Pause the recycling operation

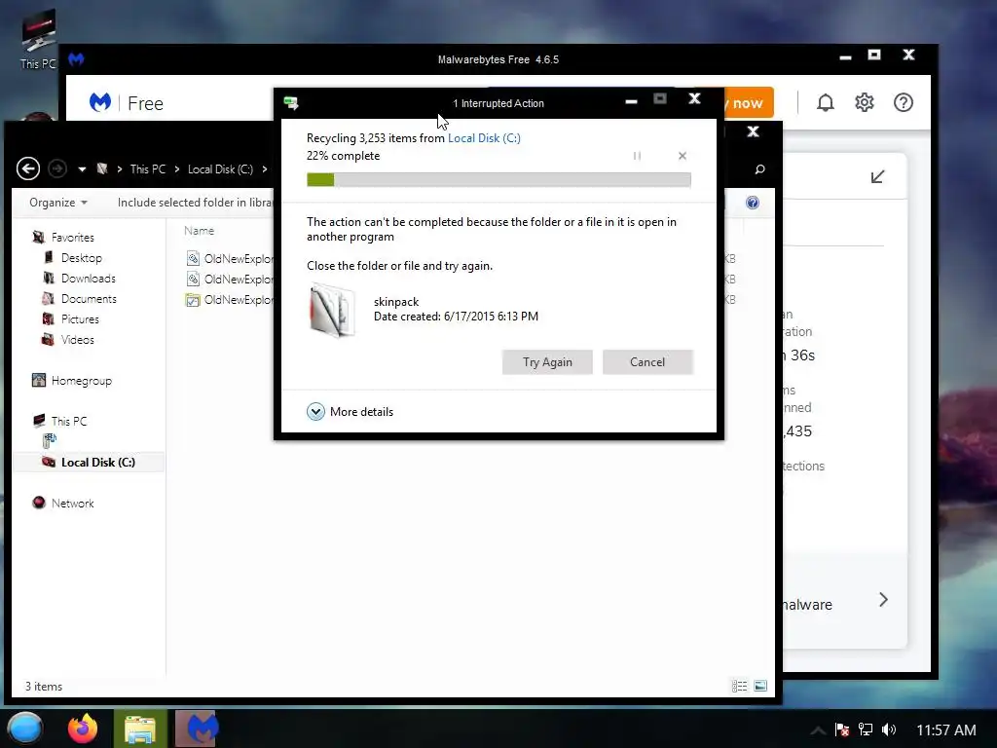(637, 156)
